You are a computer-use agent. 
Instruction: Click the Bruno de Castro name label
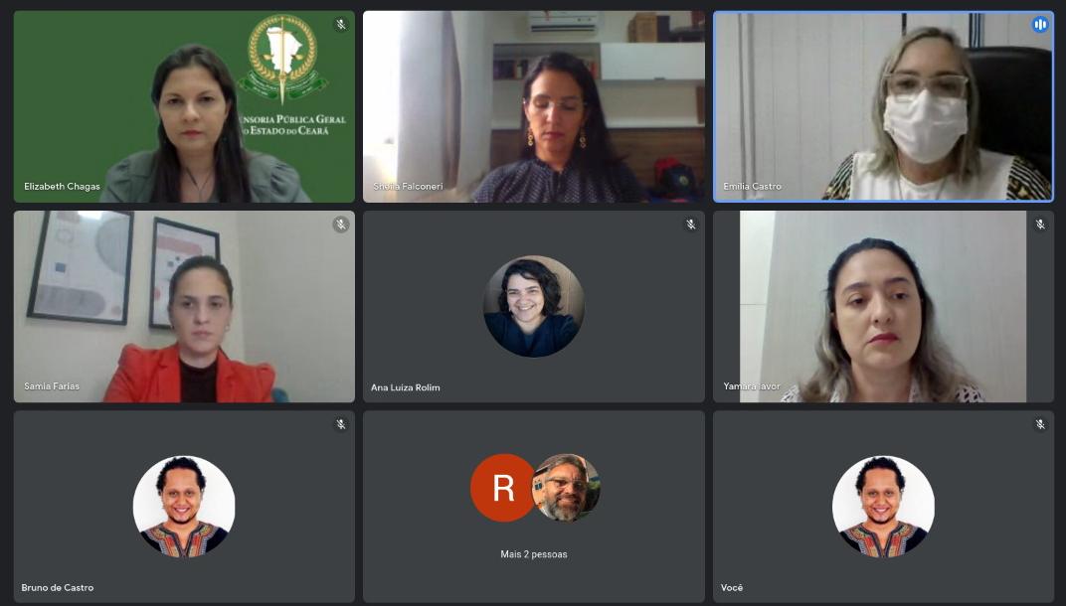tap(57, 588)
